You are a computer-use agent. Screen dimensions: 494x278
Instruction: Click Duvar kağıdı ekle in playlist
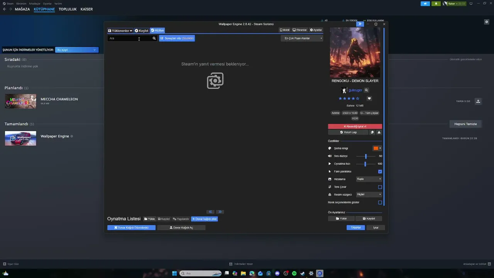205,219
